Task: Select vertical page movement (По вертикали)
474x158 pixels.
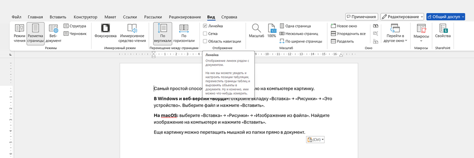Action: click(x=162, y=33)
